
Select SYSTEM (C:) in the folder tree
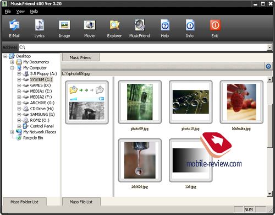41,79
